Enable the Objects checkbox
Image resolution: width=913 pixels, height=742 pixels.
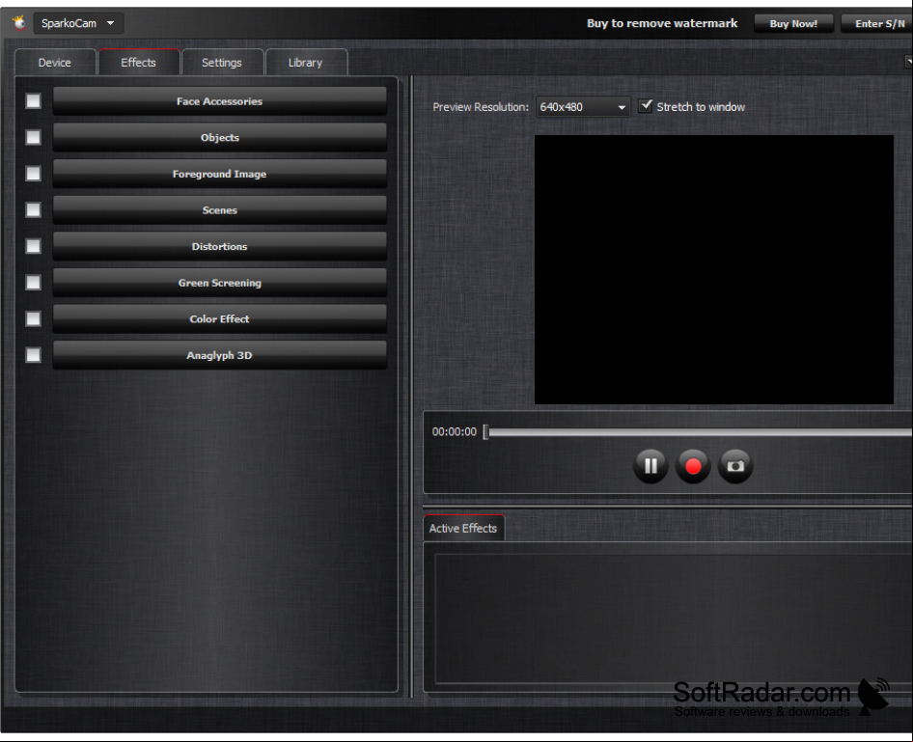tap(33, 137)
